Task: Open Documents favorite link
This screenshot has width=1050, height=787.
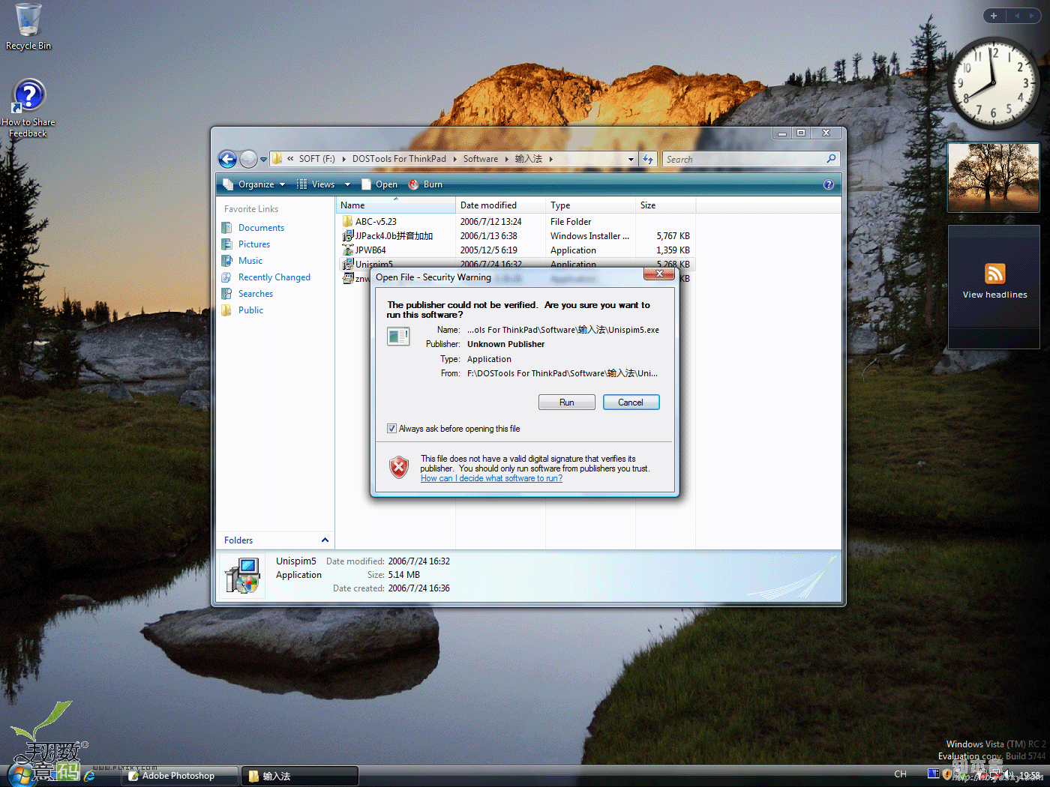Action: (261, 228)
